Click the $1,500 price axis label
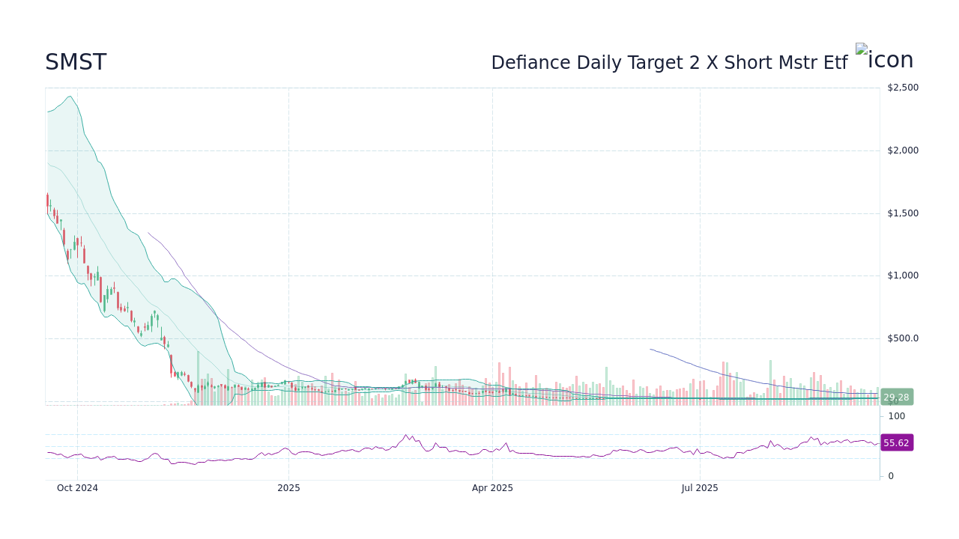This screenshot has width=959, height=539. pos(903,213)
